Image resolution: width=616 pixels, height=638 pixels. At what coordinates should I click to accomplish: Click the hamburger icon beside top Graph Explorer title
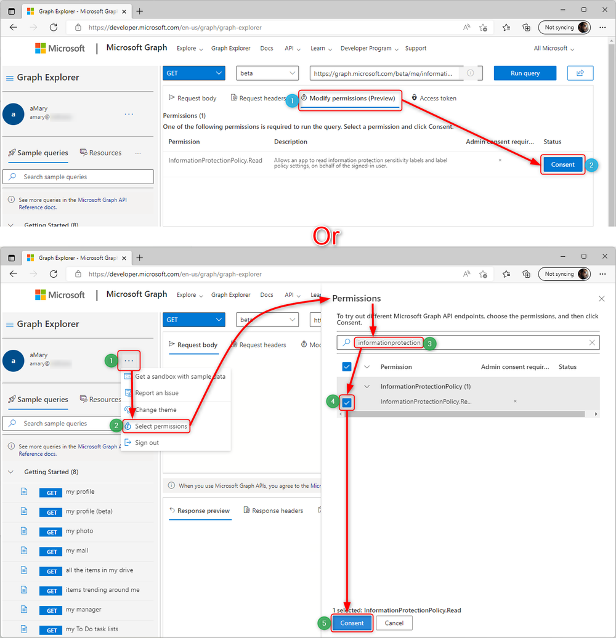coord(10,78)
